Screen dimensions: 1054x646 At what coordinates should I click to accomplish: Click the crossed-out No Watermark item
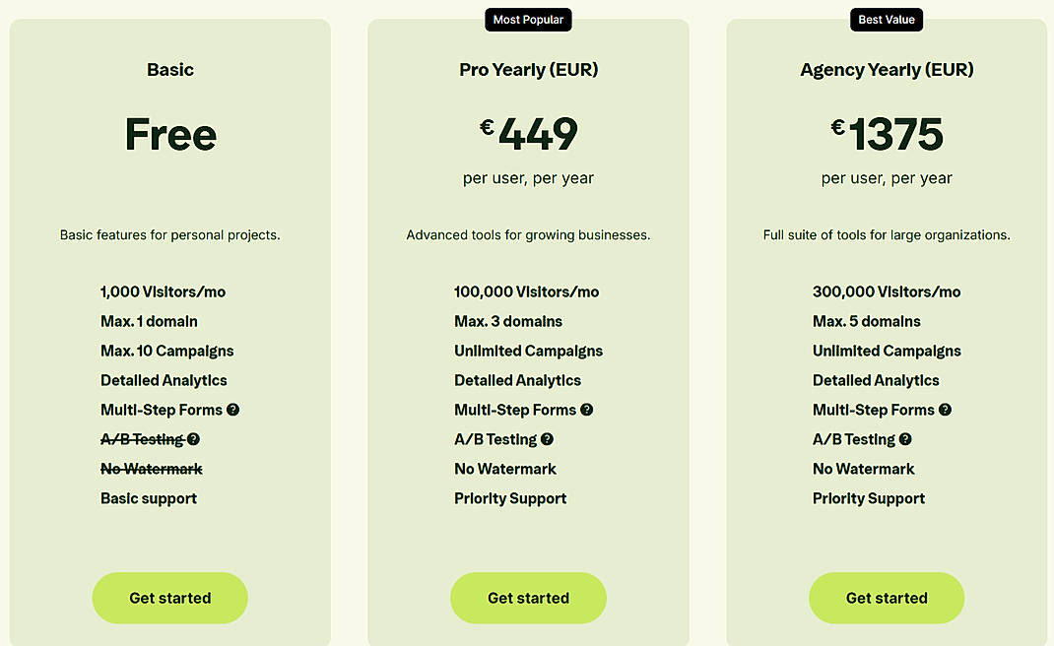151,469
